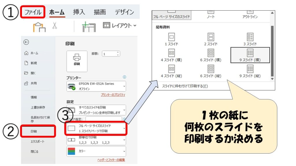Screen dimensions: 296x166
Task: Open すべてのスライドを印刷 dropdown
Action: click(x=96, y=110)
